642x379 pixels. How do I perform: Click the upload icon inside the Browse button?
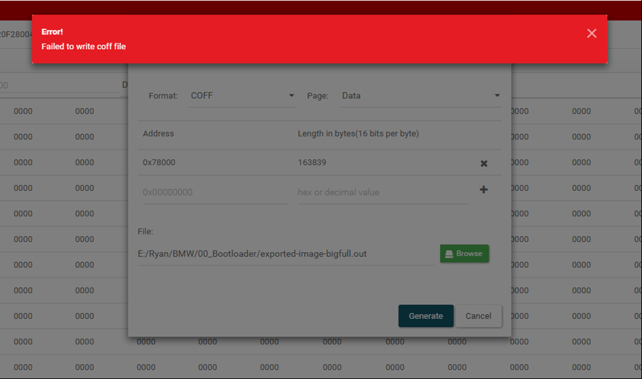tap(449, 253)
